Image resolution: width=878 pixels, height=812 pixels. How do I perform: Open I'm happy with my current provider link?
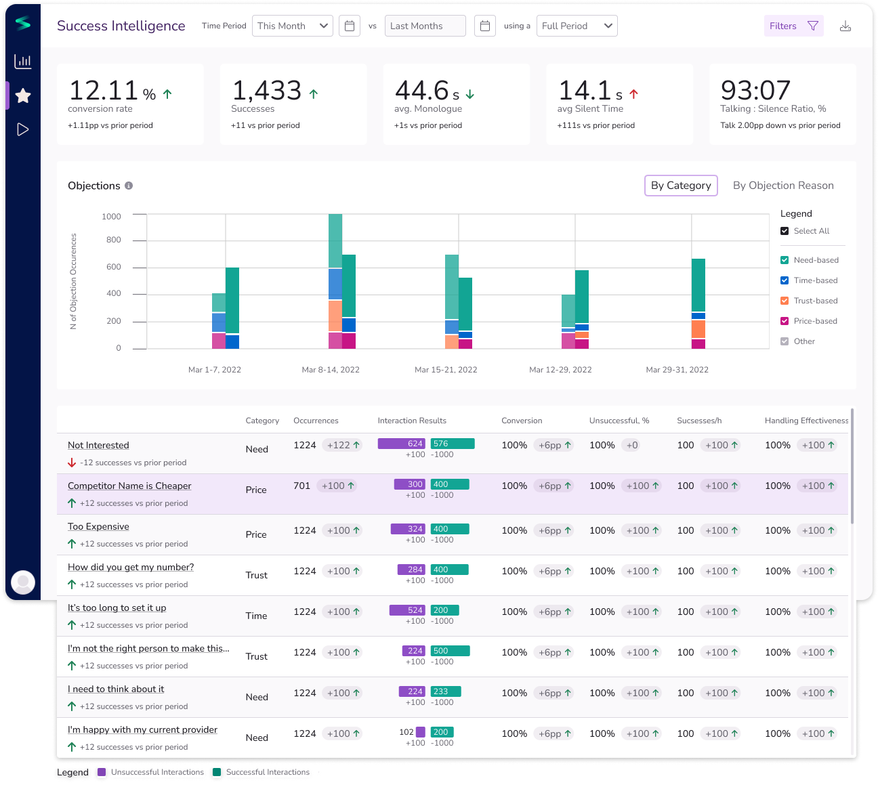tap(142, 729)
